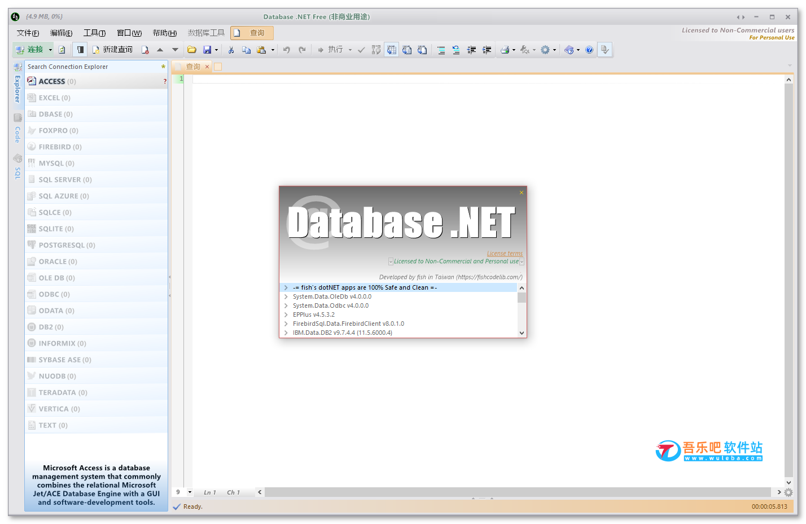Close the Database .NET about dialog
806x524 pixels.
click(x=522, y=193)
